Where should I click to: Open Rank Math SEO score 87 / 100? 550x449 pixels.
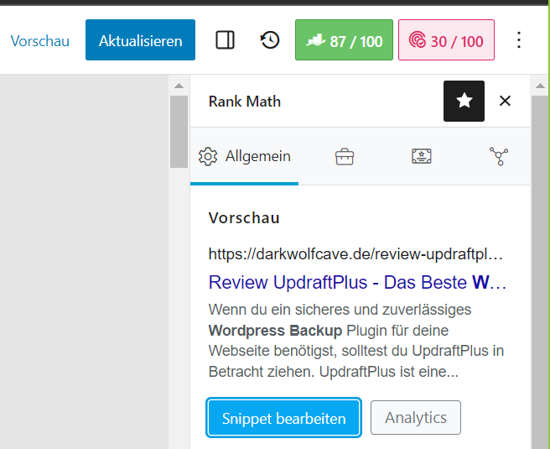click(344, 40)
